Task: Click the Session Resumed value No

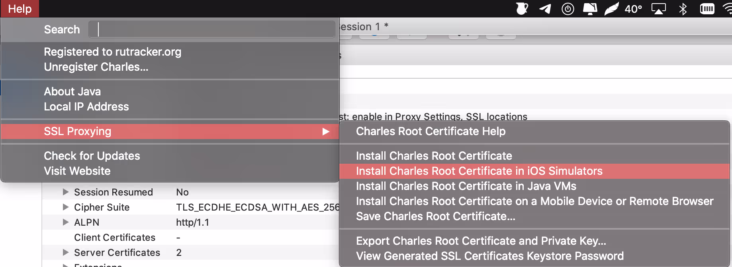Action: (x=182, y=192)
